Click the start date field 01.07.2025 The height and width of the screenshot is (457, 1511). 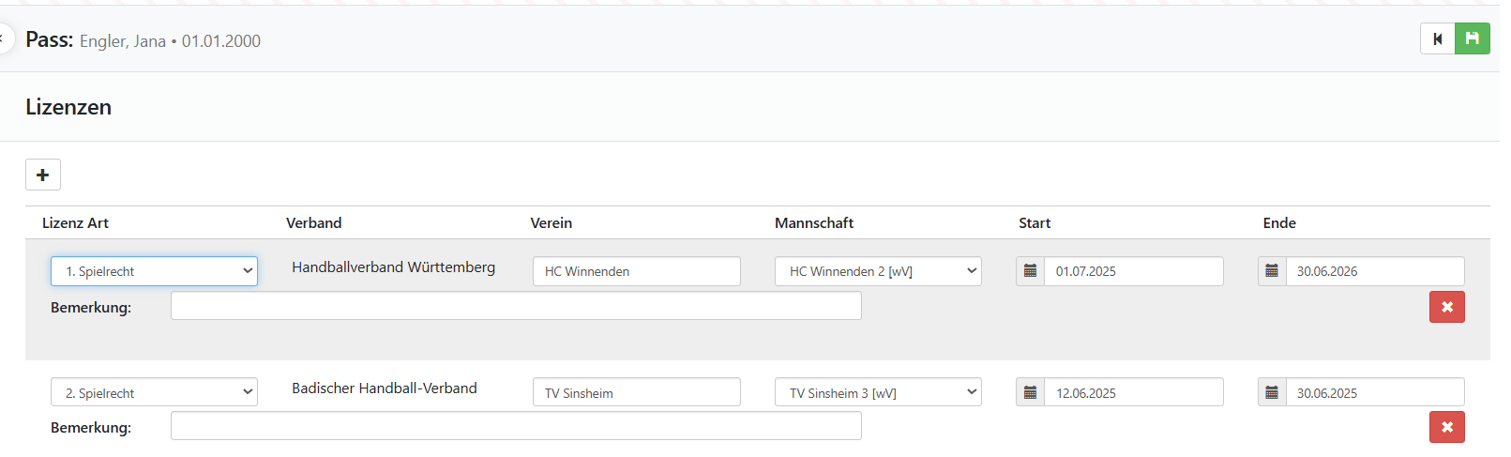[1133, 271]
